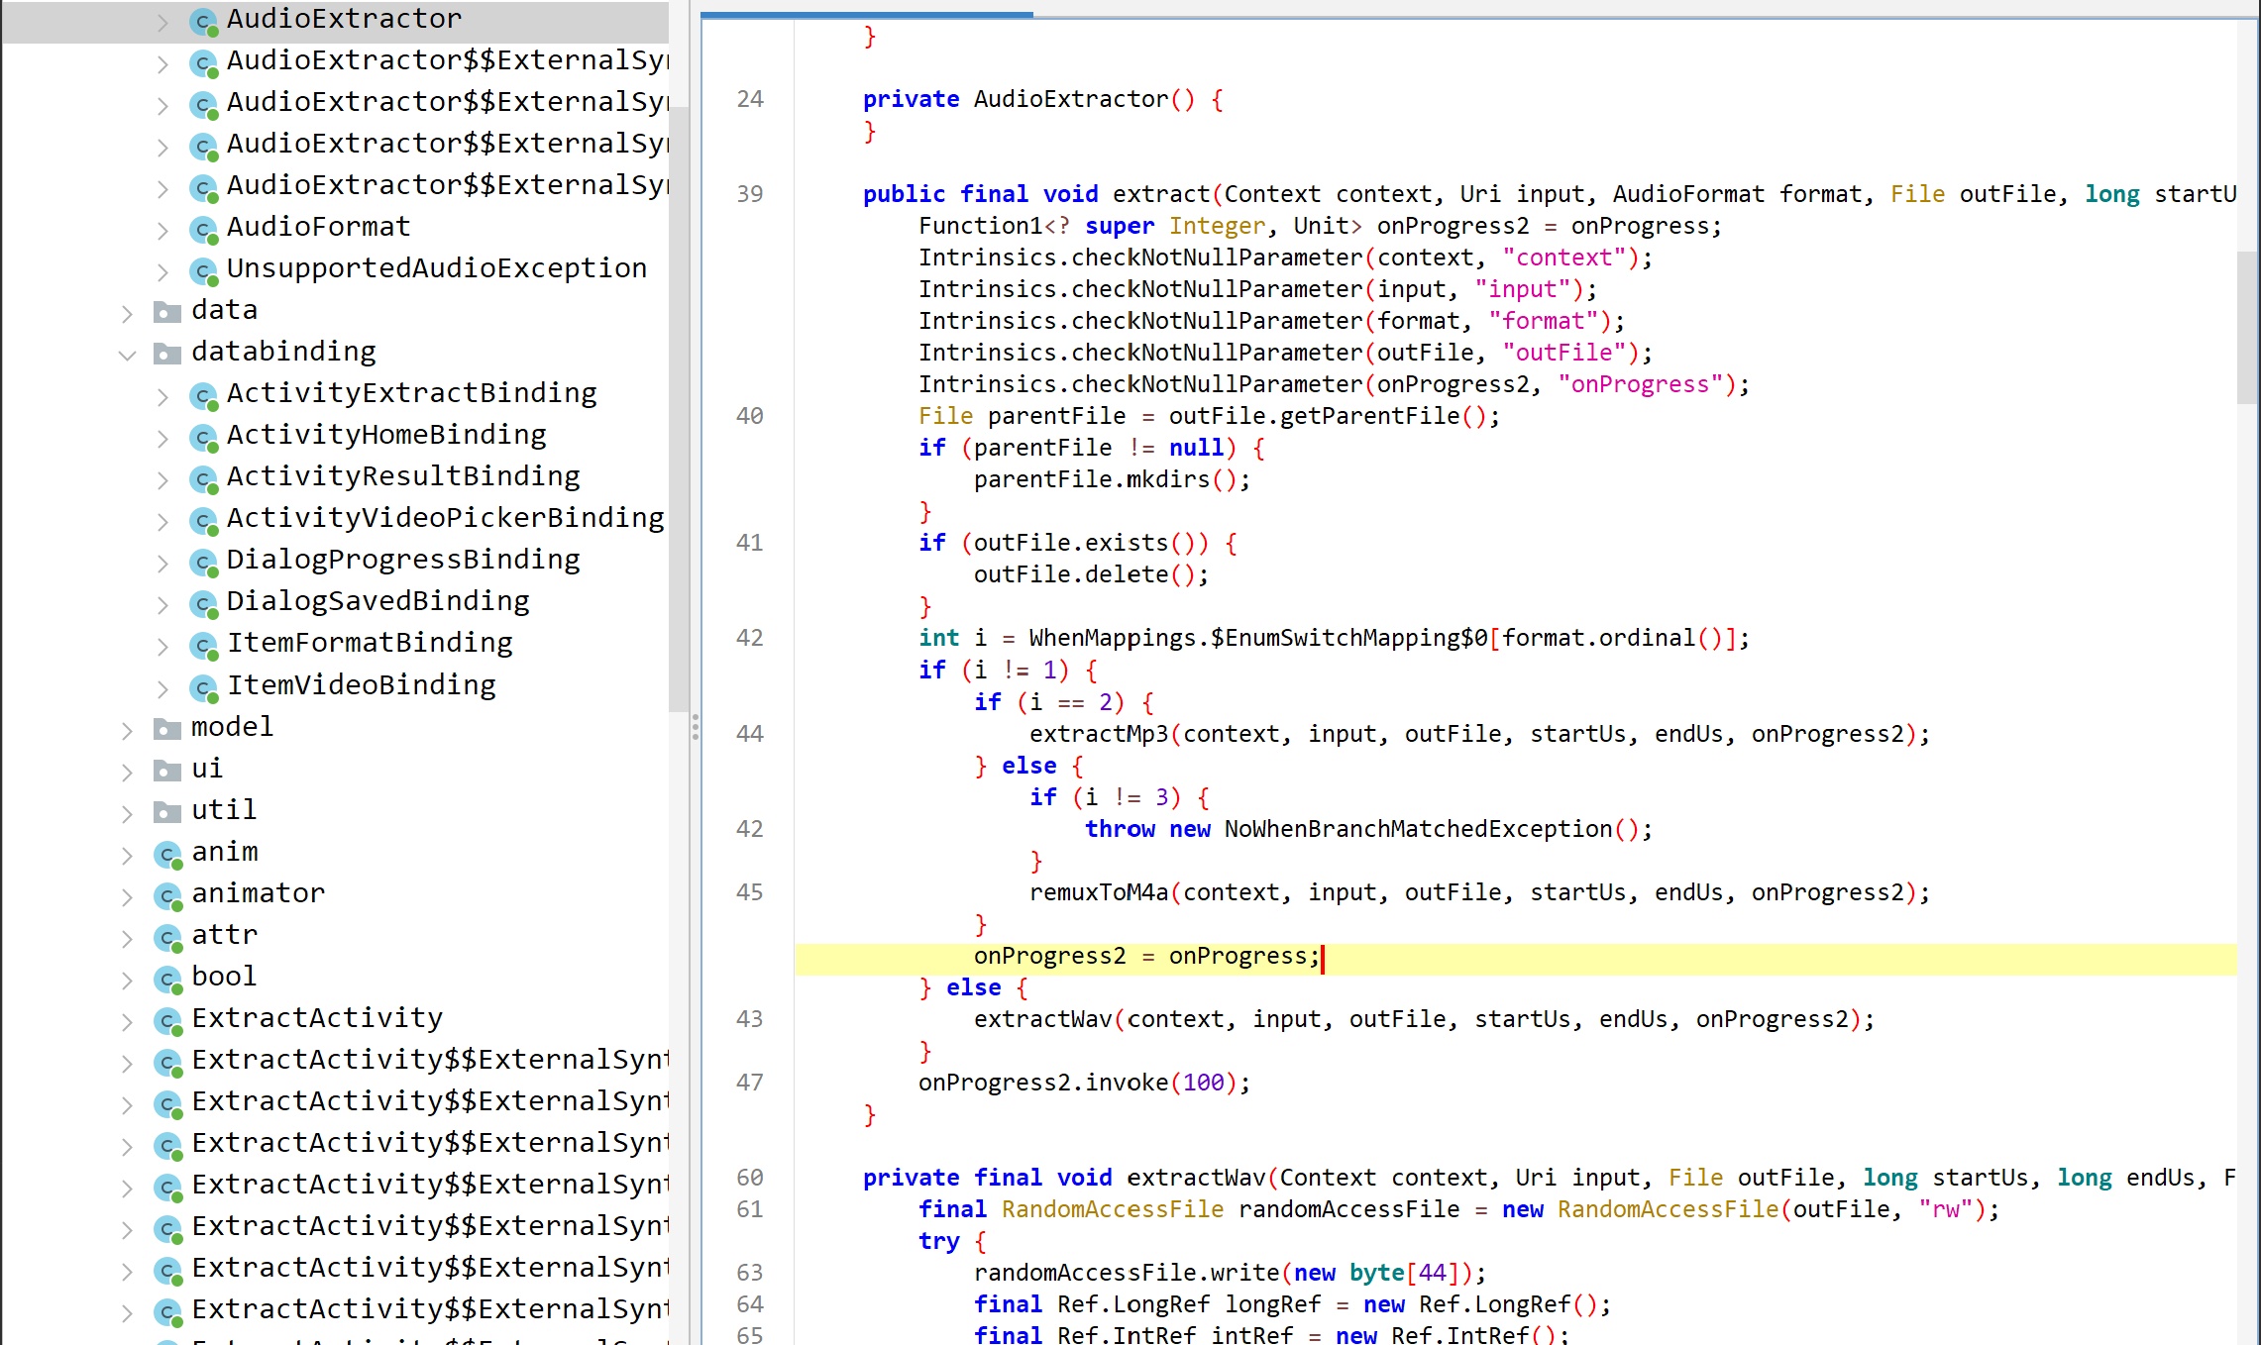The width and height of the screenshot is (2261, 1345).
Task: Collapse the databinding package
Action: coord(127,354)
